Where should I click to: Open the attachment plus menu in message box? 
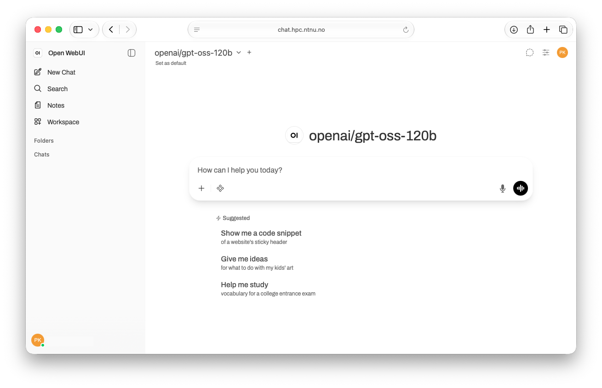click(x=201, y=188)
